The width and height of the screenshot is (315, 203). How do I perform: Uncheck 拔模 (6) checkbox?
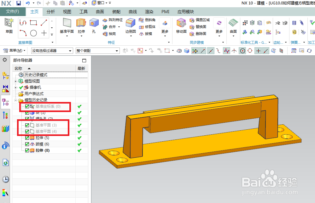(x=27, y=144)
